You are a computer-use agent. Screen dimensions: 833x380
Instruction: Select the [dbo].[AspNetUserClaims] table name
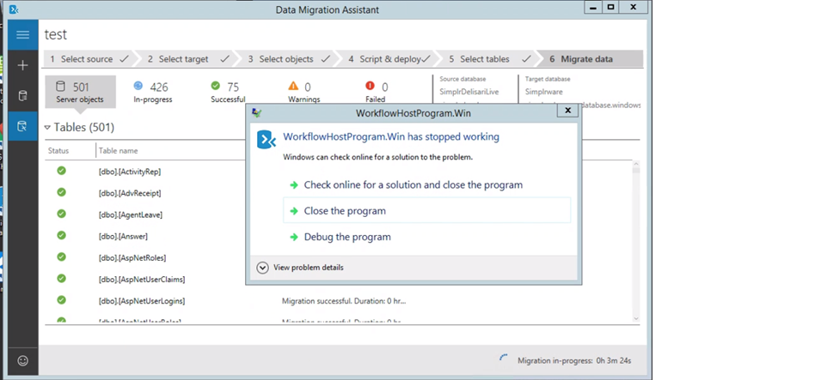142,280
